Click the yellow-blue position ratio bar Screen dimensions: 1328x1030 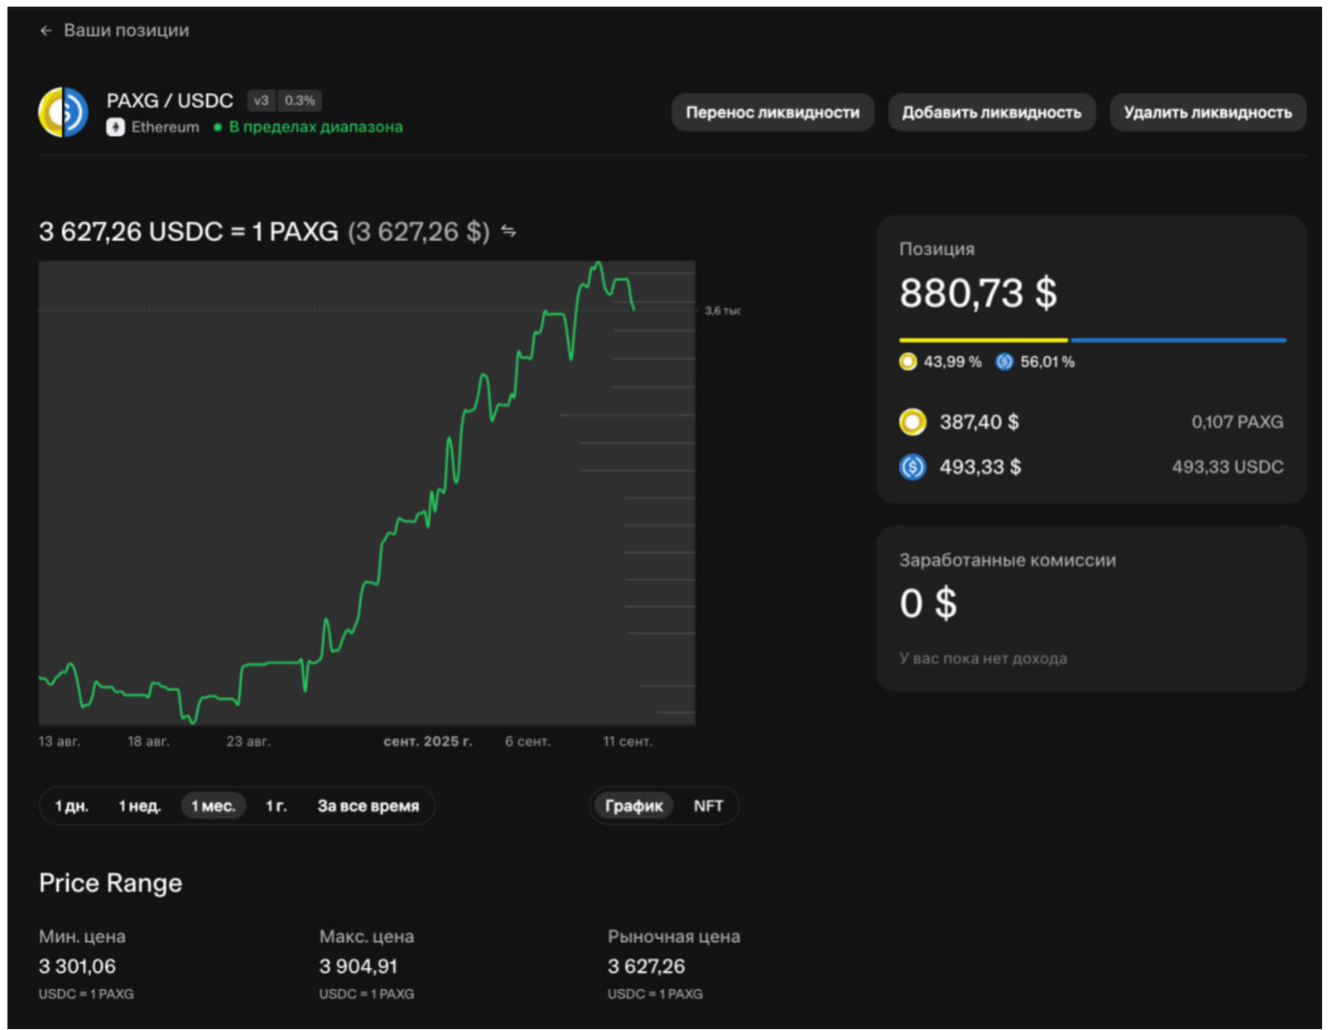1092,340
